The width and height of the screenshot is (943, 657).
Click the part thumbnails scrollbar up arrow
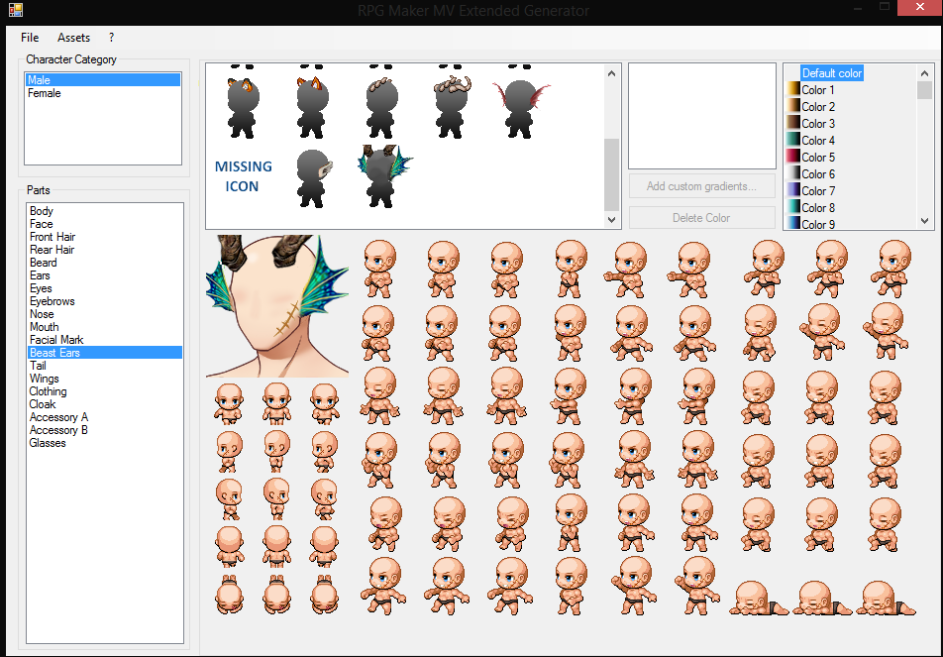(611, 73)
